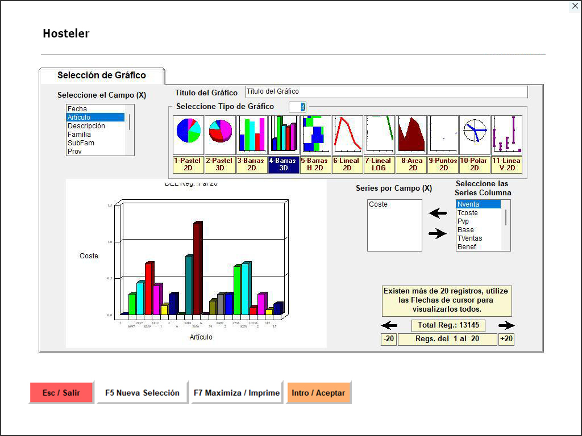Select the 1-Pastel 2D pie chart icon
Image resolution: width=582 pixels, height=436 pixels.
[x=188, y=135]
